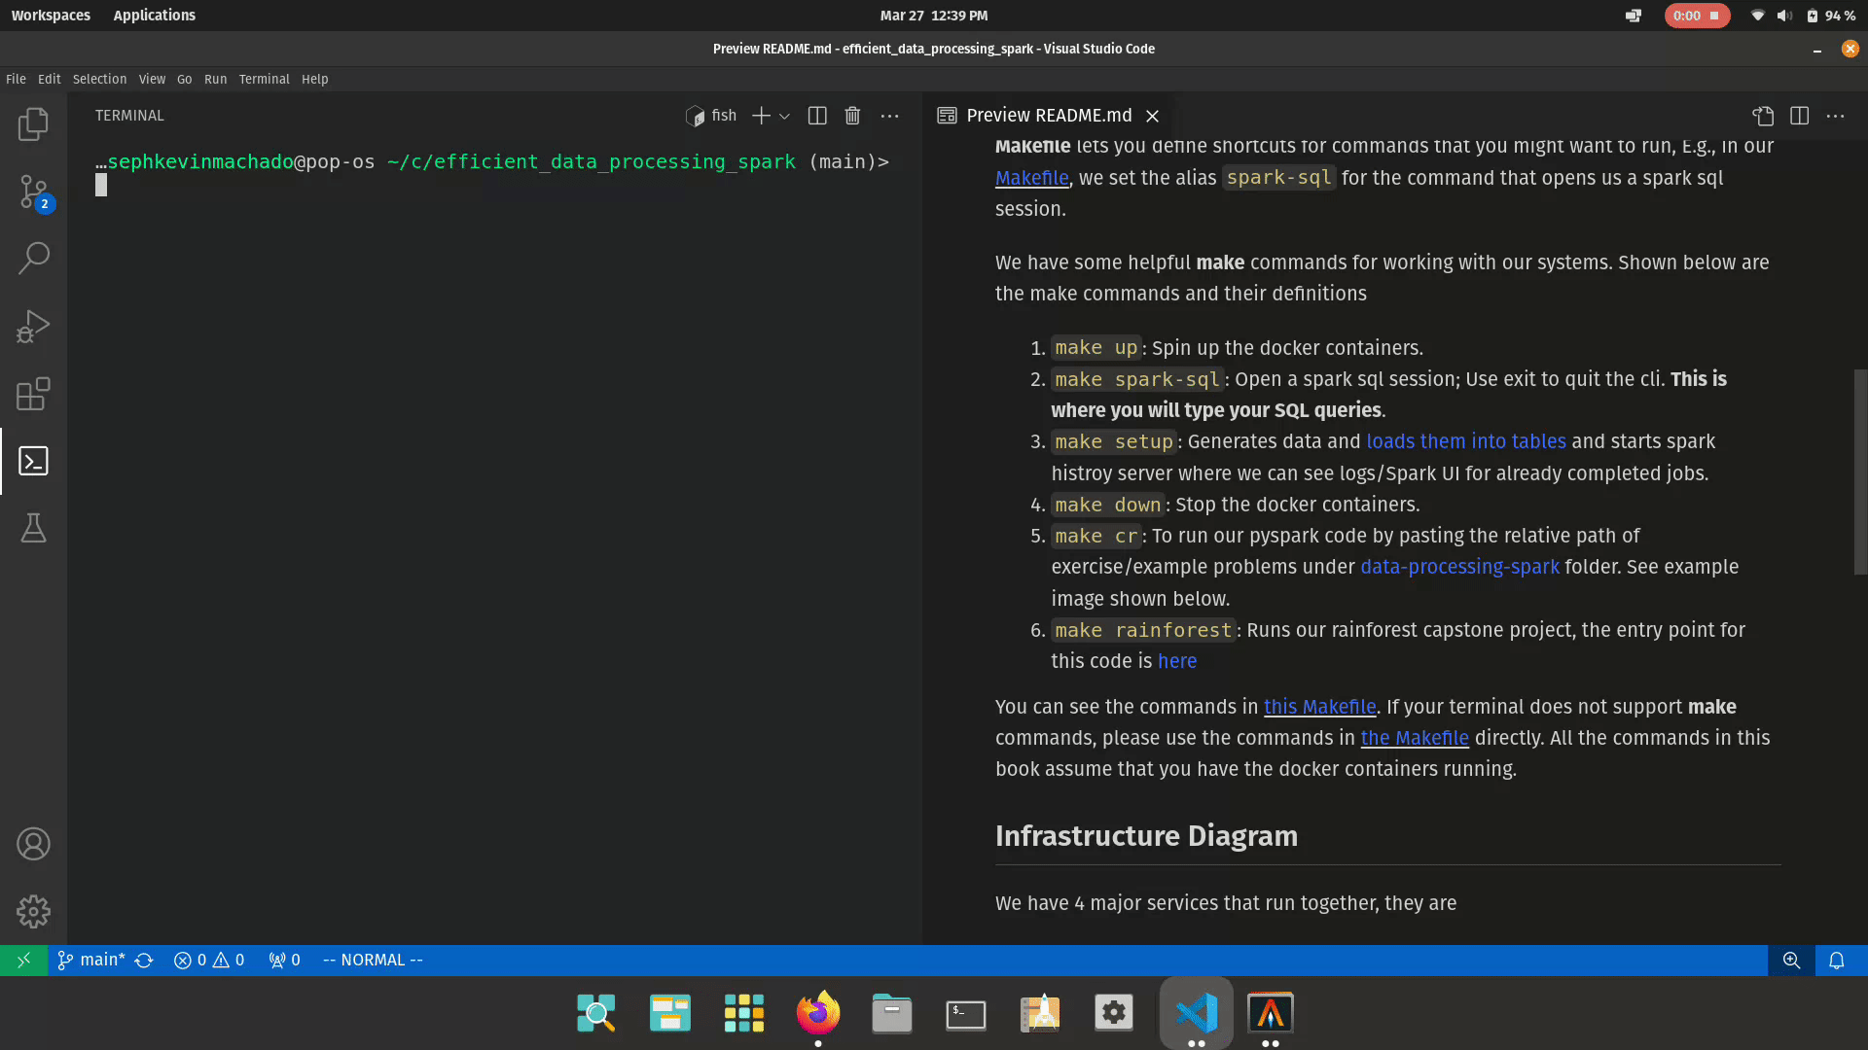Viewport: 1868px width, 1050px height.
Task: Open Manage gear settings icon
Action: (x=33, y=911)
